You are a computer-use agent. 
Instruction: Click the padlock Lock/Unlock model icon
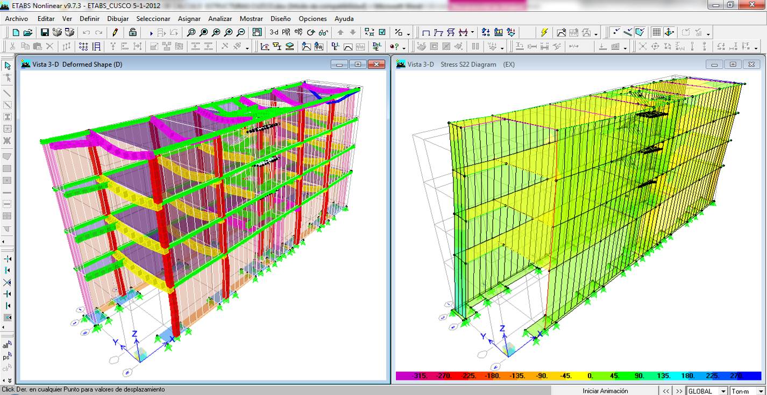(x=133, y=33)
